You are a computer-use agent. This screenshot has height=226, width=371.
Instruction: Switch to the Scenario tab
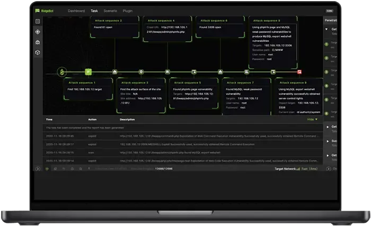[x=110, y=11]
